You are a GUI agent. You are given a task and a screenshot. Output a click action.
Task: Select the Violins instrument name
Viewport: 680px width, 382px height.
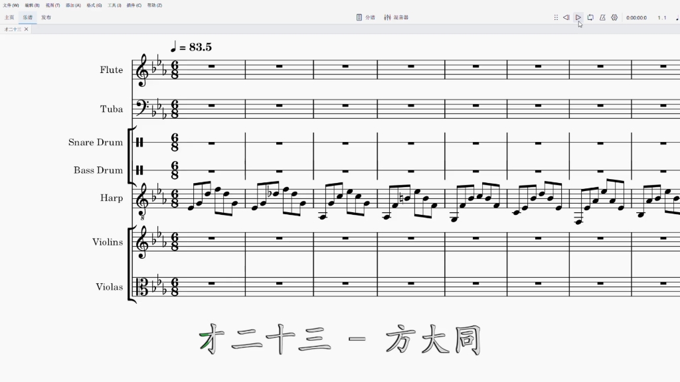coord(108,242)
